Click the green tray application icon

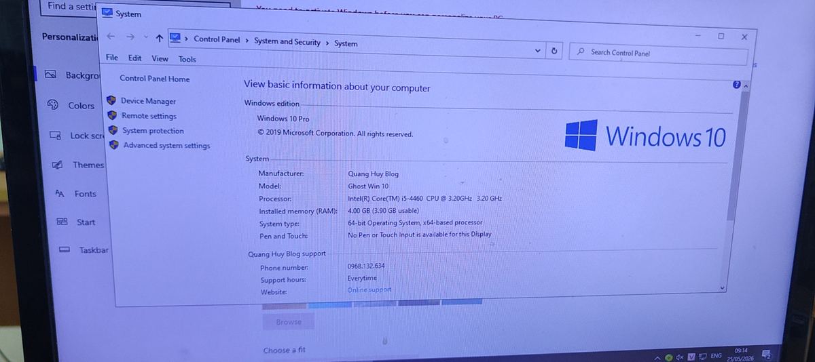pyautogui.click(x=670, y=357)
